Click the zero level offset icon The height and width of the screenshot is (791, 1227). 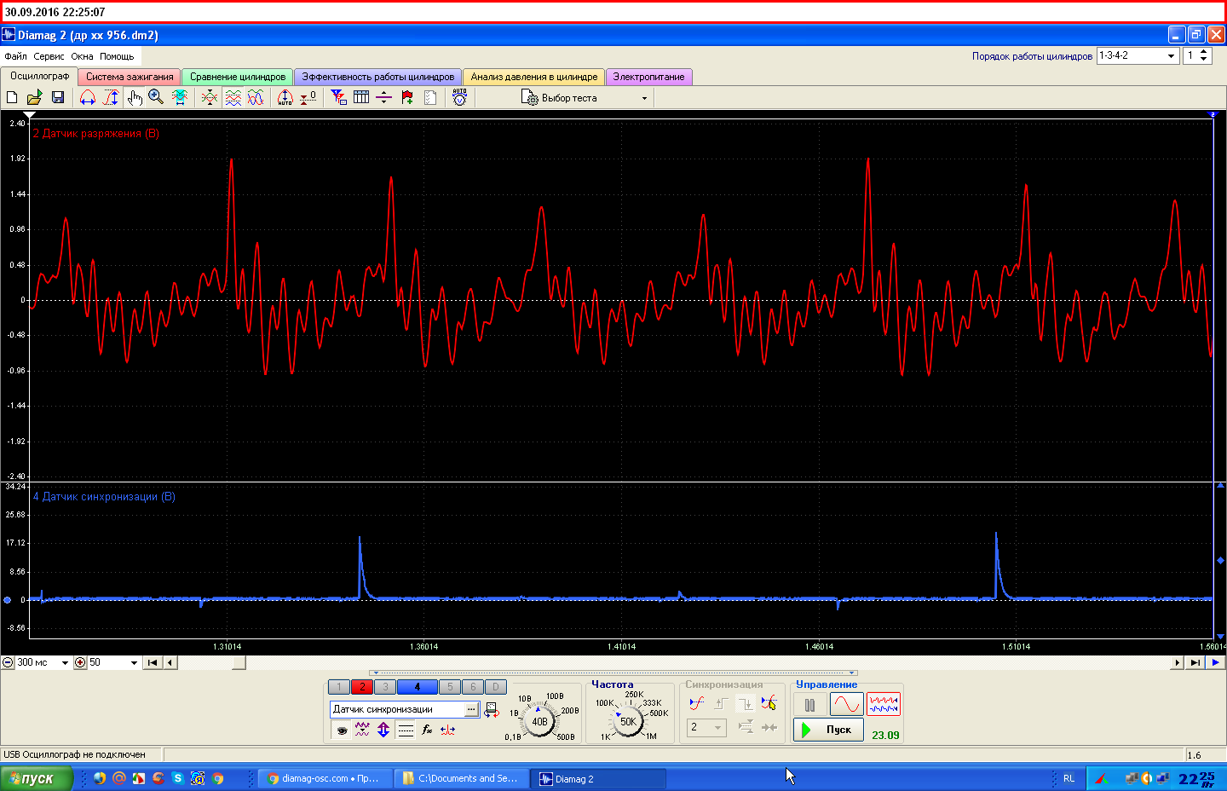pyautogui.click(x=308, y=97)
